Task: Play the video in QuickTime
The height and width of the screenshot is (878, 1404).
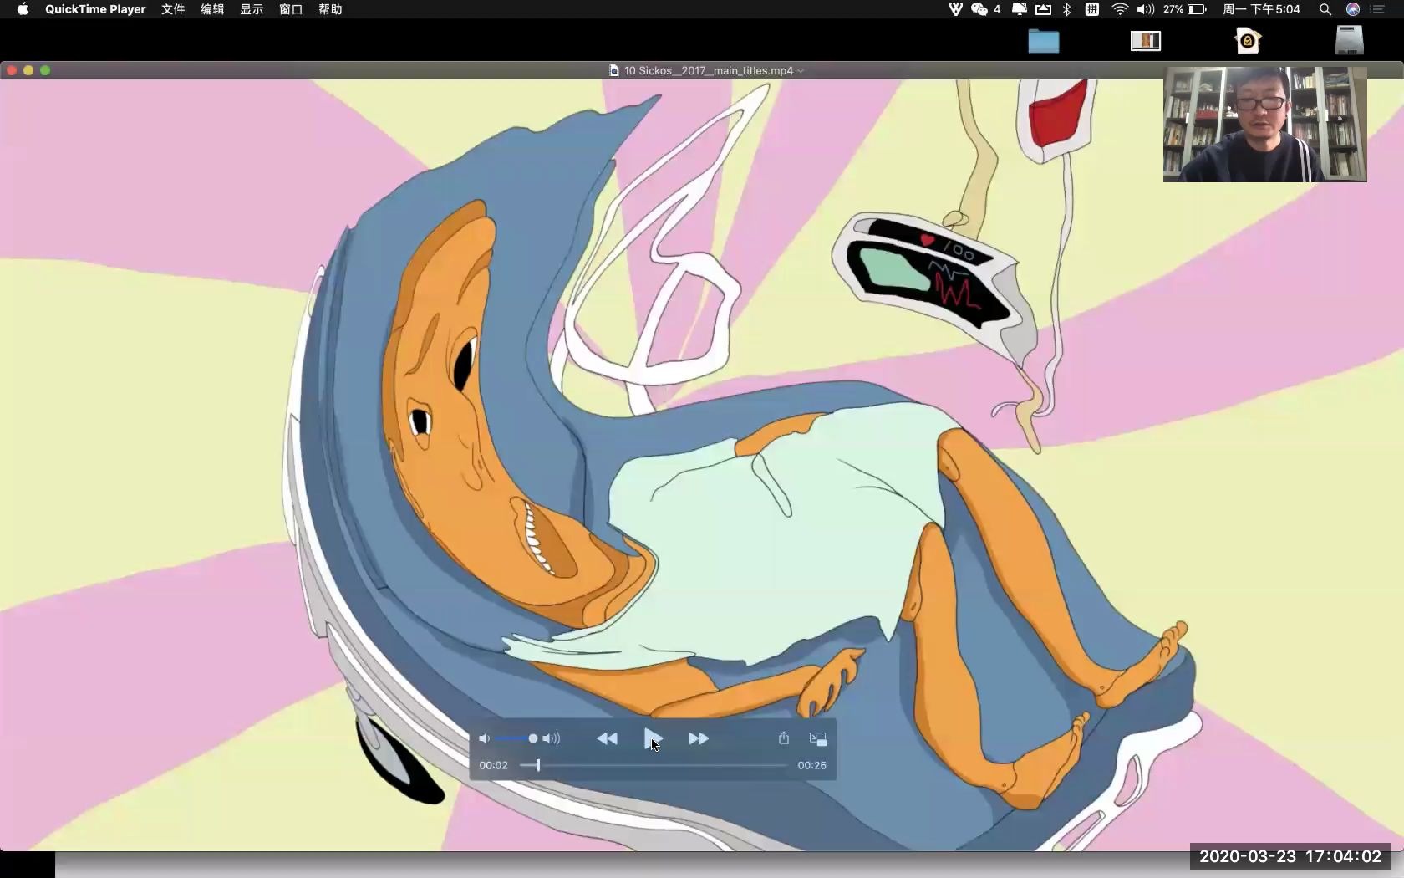Action: click(653, 738)
